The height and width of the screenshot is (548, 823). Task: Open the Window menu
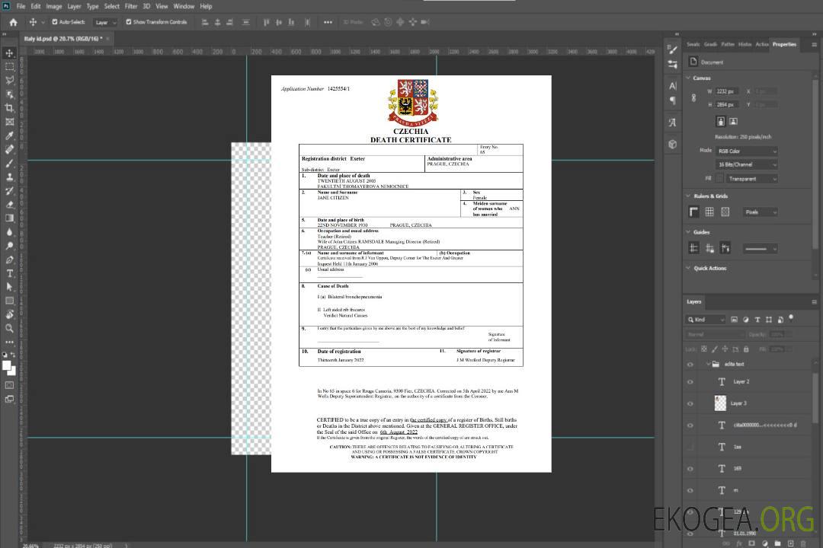click(x=184, y=6)
